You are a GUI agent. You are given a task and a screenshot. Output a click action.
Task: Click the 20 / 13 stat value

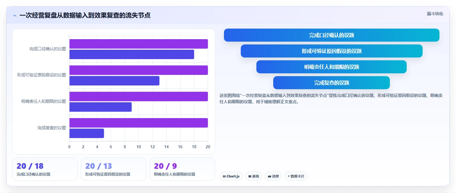click(x=99, y=166)
